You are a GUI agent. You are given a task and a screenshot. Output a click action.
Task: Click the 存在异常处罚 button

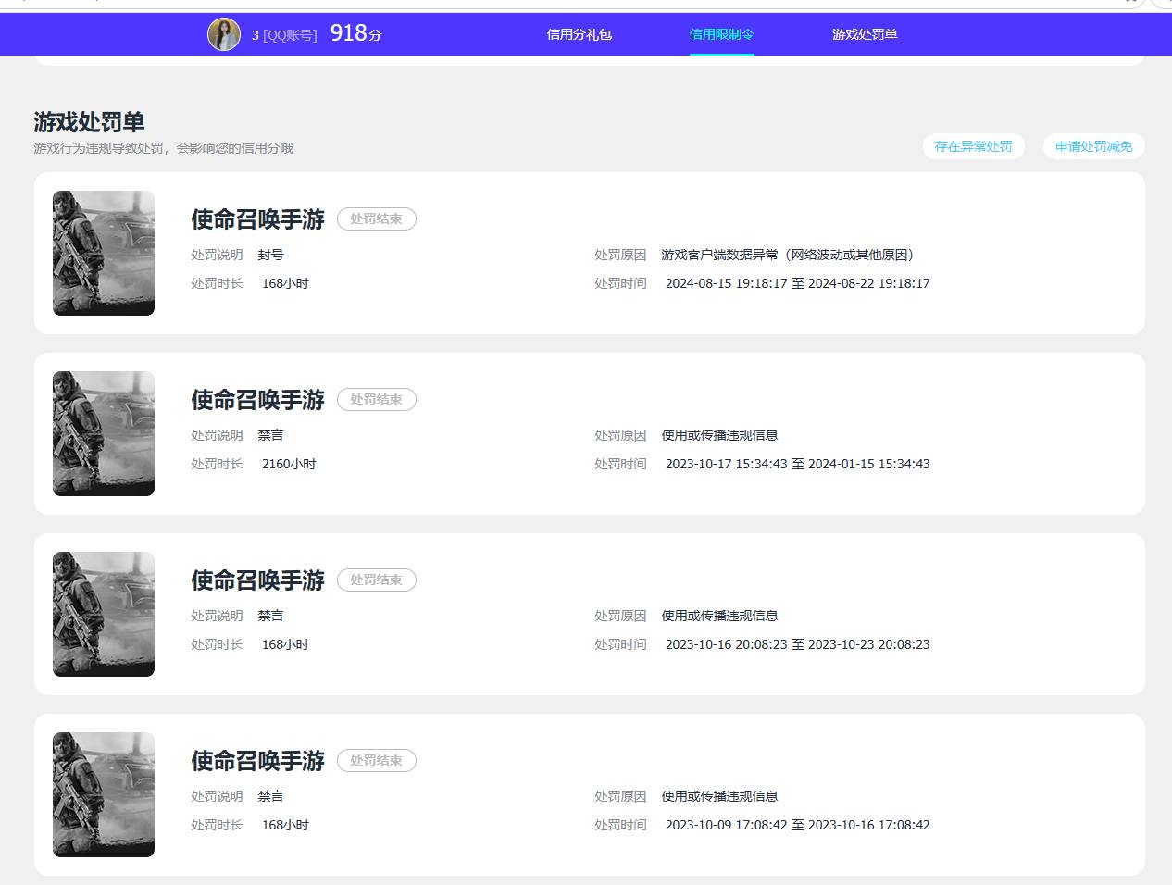[x=973, y=146]
